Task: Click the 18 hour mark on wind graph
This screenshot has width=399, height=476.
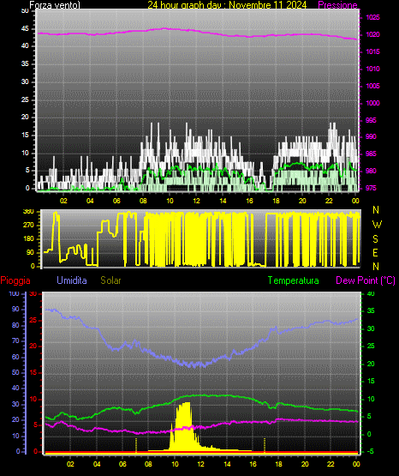Action: (x=276, y=201)
